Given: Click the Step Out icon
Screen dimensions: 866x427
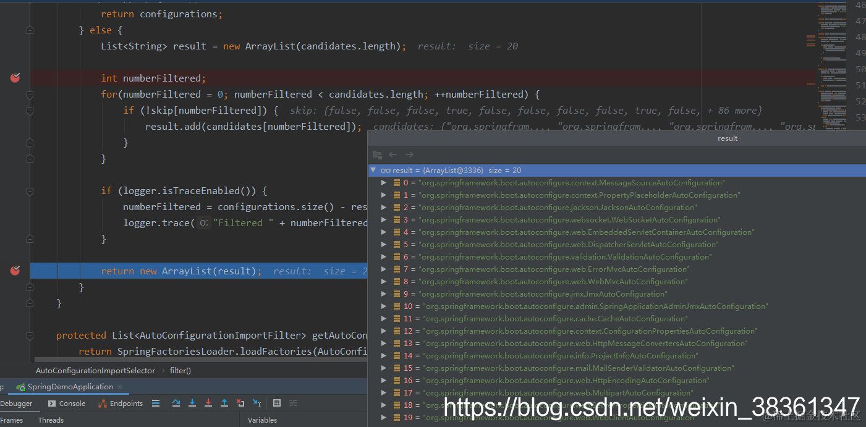Looking at the screenshot, I should click(x=224, y=403).
